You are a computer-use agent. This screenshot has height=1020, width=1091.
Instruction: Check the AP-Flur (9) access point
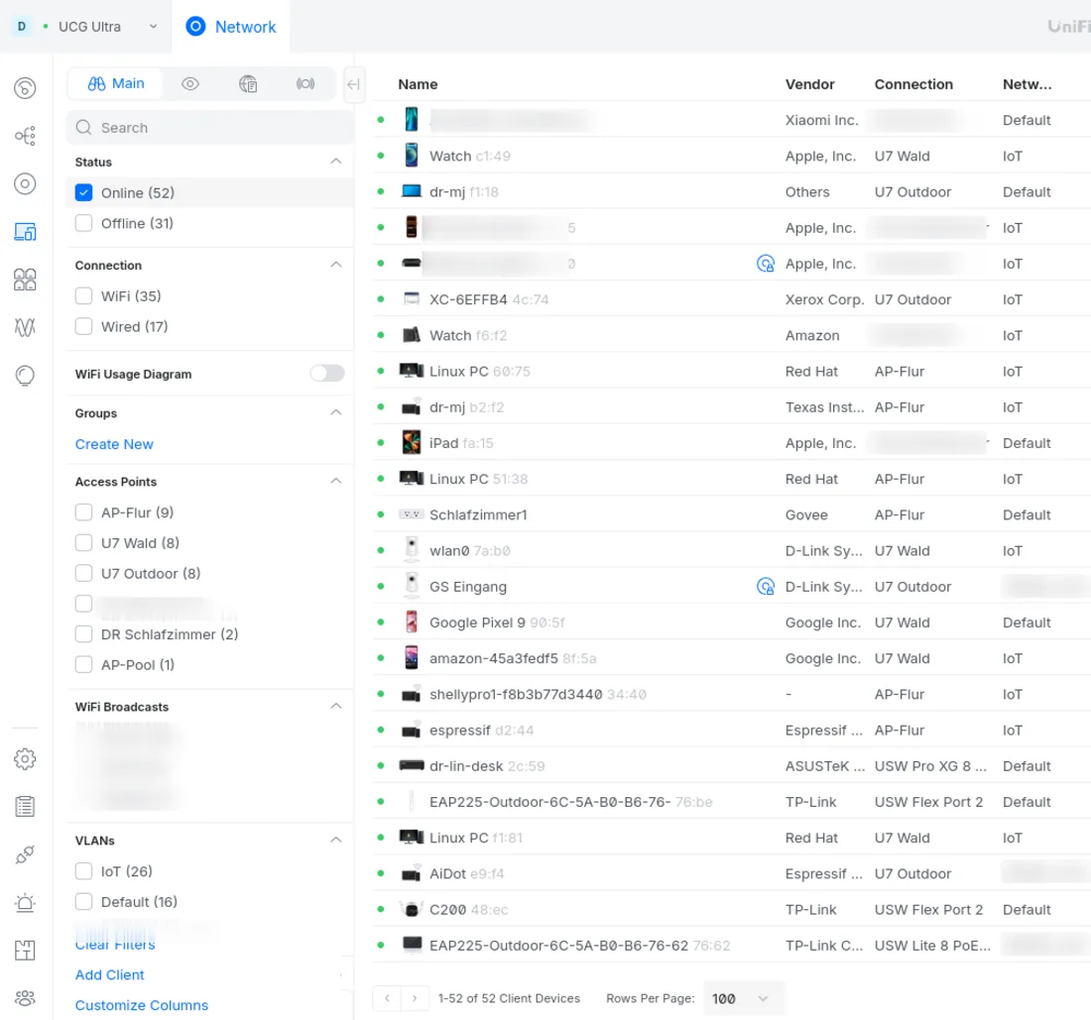click(83, 512)
